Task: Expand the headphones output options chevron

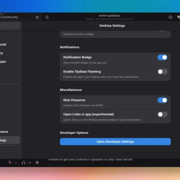Action: pos(30,162)
